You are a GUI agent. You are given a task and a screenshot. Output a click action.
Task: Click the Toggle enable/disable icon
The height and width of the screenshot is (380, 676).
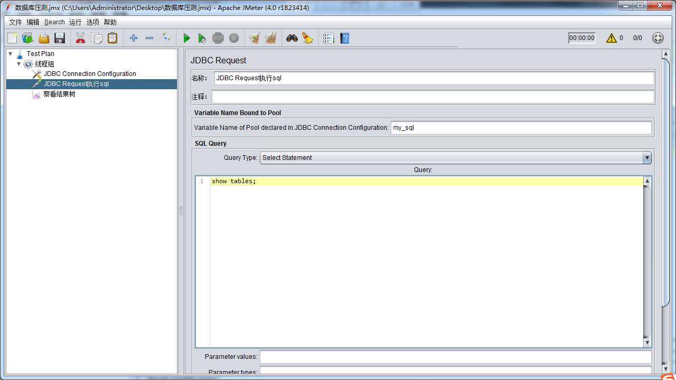[166, 38]
